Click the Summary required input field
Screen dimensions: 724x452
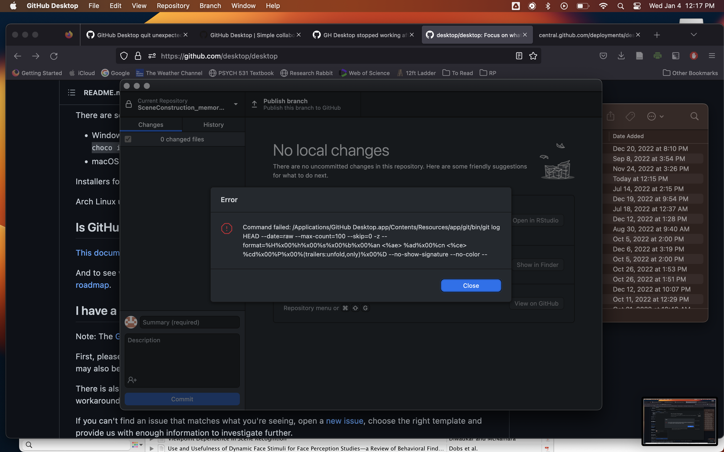click(189, 322)
